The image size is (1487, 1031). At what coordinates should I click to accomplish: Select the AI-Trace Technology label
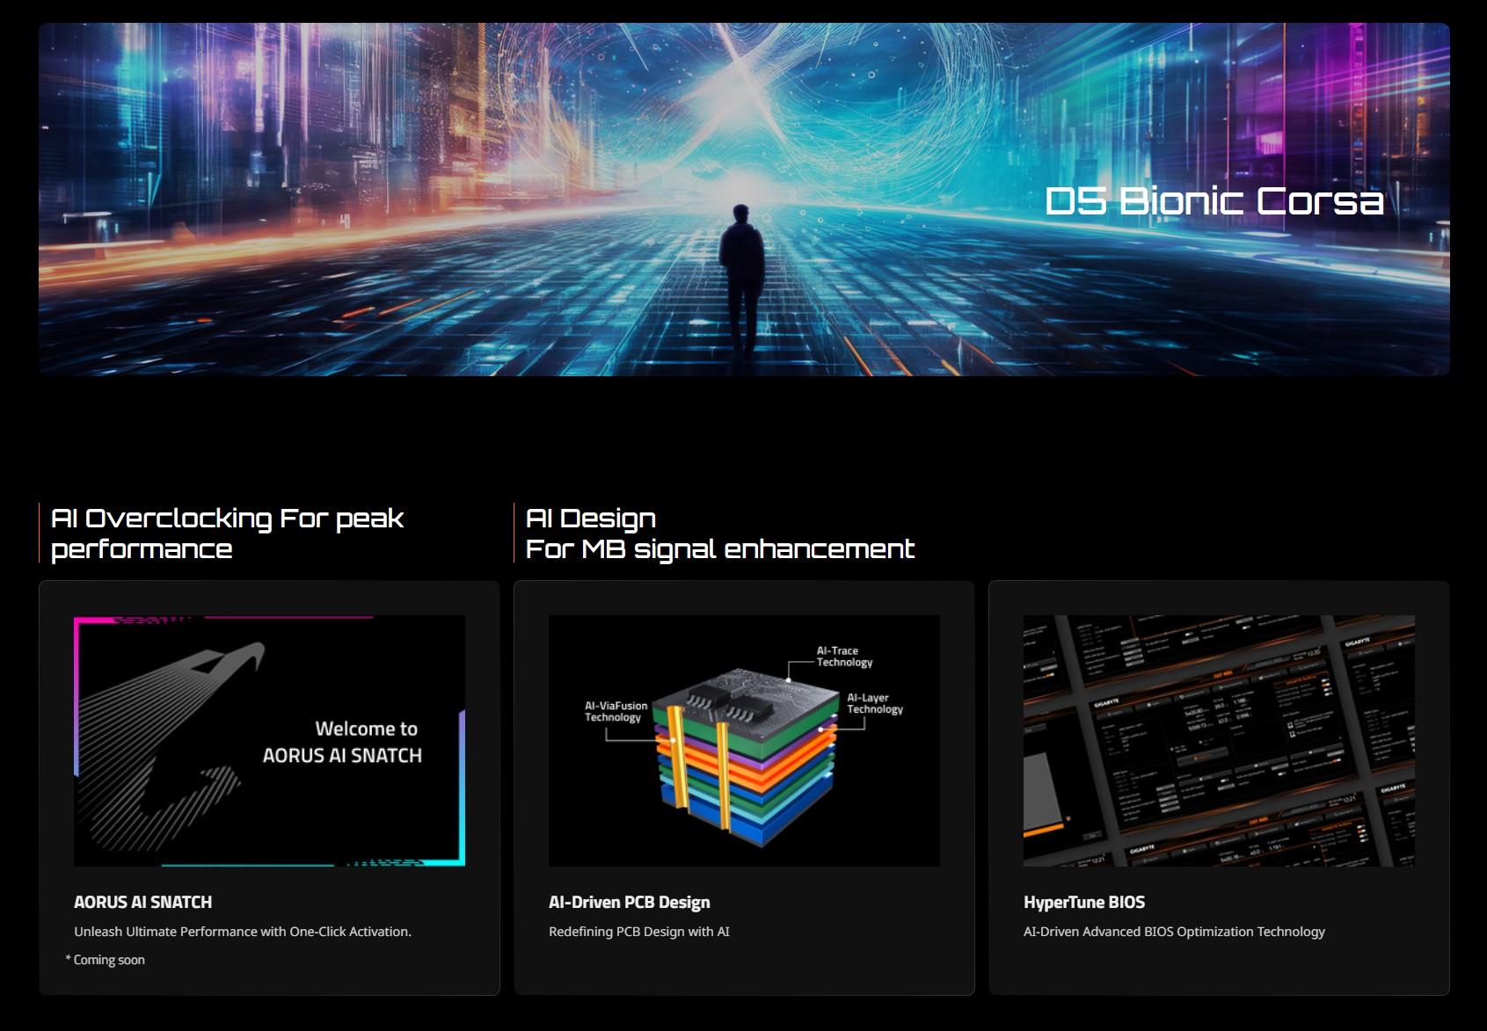[x=843, y=657]
